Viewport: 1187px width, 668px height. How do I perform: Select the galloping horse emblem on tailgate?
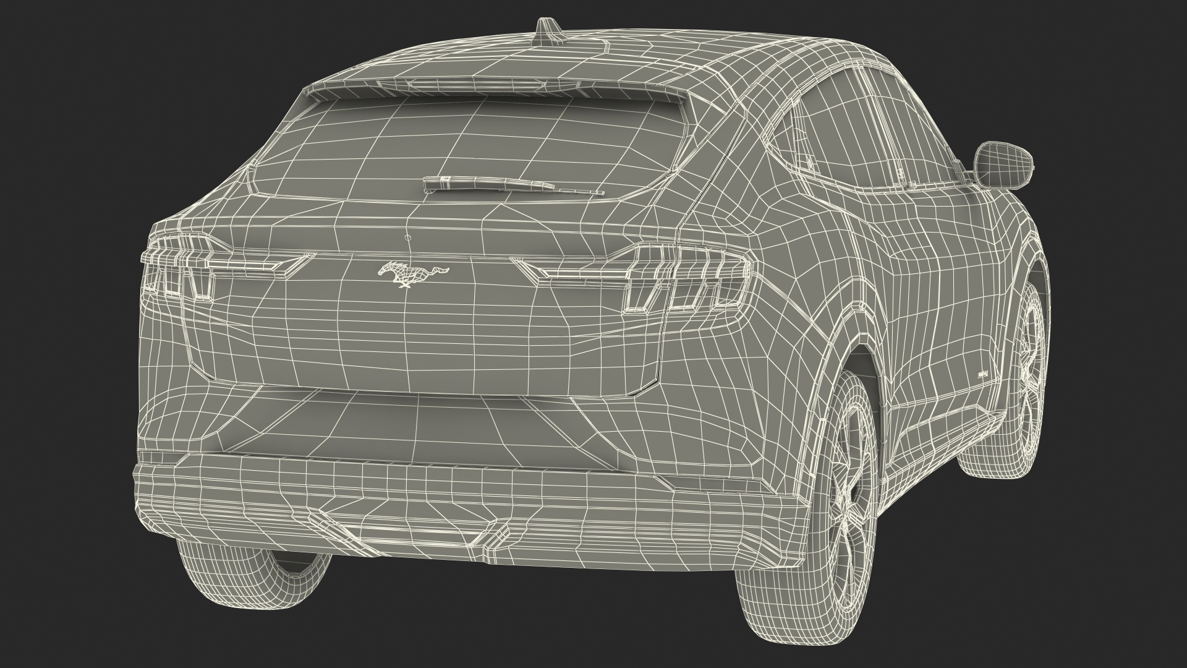click(414, 274)
